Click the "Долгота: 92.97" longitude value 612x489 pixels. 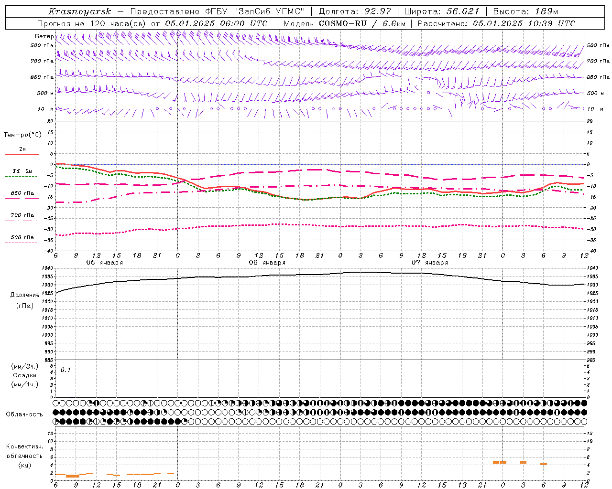[x=355, y=11]
